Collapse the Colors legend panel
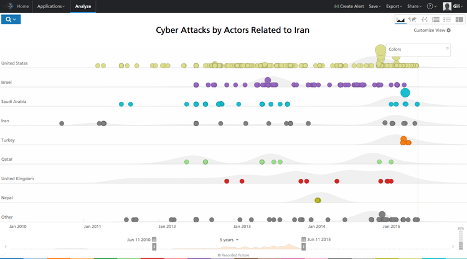 point(447,48)
